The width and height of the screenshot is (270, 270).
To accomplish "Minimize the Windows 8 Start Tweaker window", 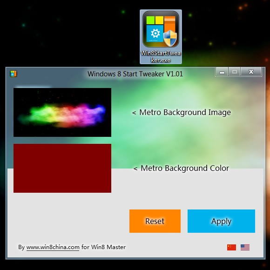I will pos(222,72).
